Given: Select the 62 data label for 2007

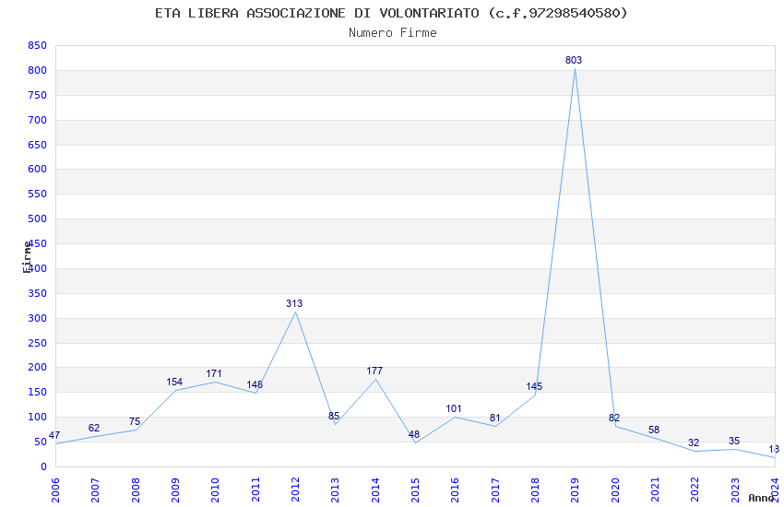Looking at the screenshot, I should click(x=94, y=428).
